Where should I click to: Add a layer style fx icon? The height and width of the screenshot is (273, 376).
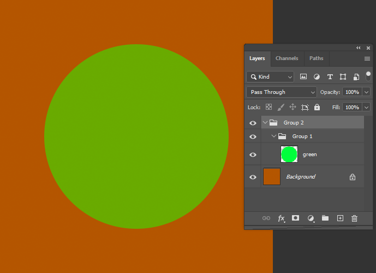[281, 218]
